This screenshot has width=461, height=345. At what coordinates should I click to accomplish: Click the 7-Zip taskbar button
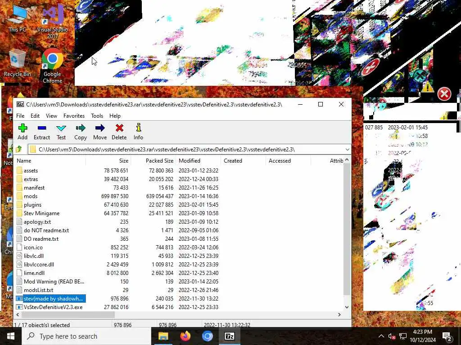[x=229, y=336]
